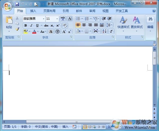Screen dimensions: 159x131
Task: Grow font size with large A
Action: click(64, 32)
